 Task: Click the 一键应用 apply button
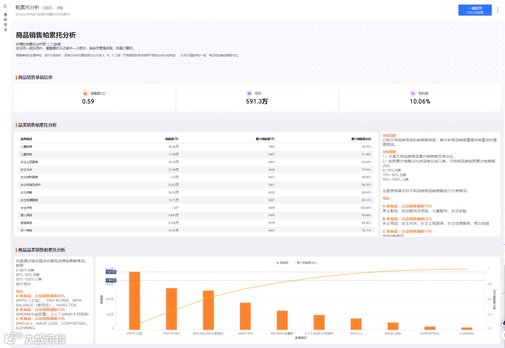475,10
